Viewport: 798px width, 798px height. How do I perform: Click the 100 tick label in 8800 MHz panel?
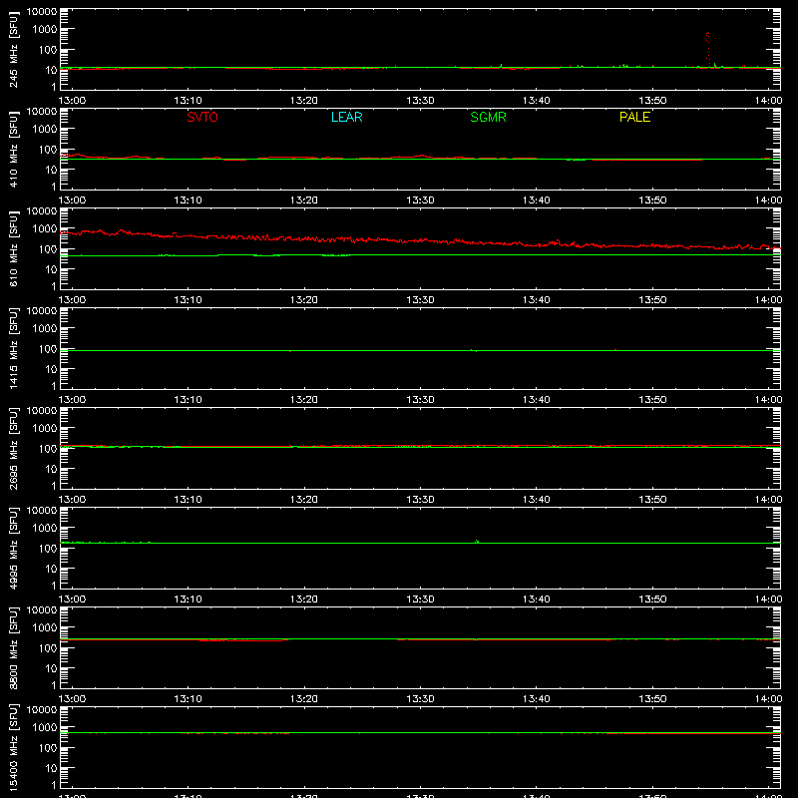(48, 648)
